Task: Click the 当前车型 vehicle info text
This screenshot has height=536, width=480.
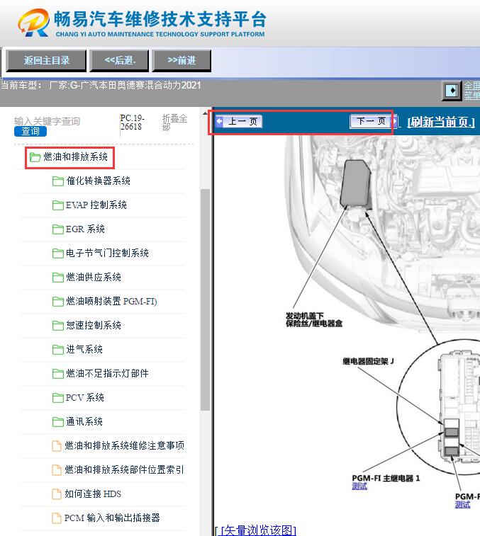Action: [x=101, y=85]
